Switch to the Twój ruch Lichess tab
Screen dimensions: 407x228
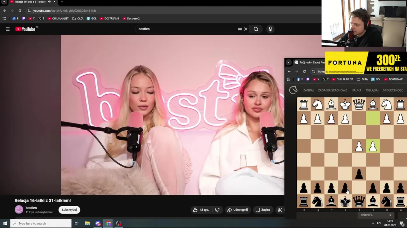(309, 62)
